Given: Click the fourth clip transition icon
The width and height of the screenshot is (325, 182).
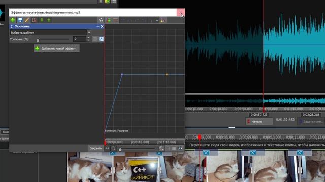Looking at the screenshot, I should click(x=253, y=153).
